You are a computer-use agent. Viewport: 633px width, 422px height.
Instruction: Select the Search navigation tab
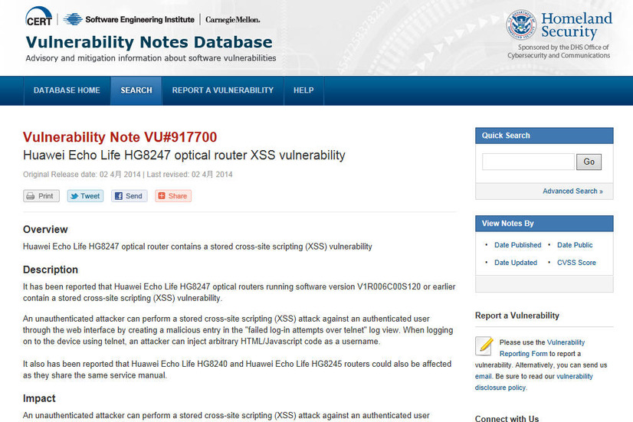pos(136,90)
